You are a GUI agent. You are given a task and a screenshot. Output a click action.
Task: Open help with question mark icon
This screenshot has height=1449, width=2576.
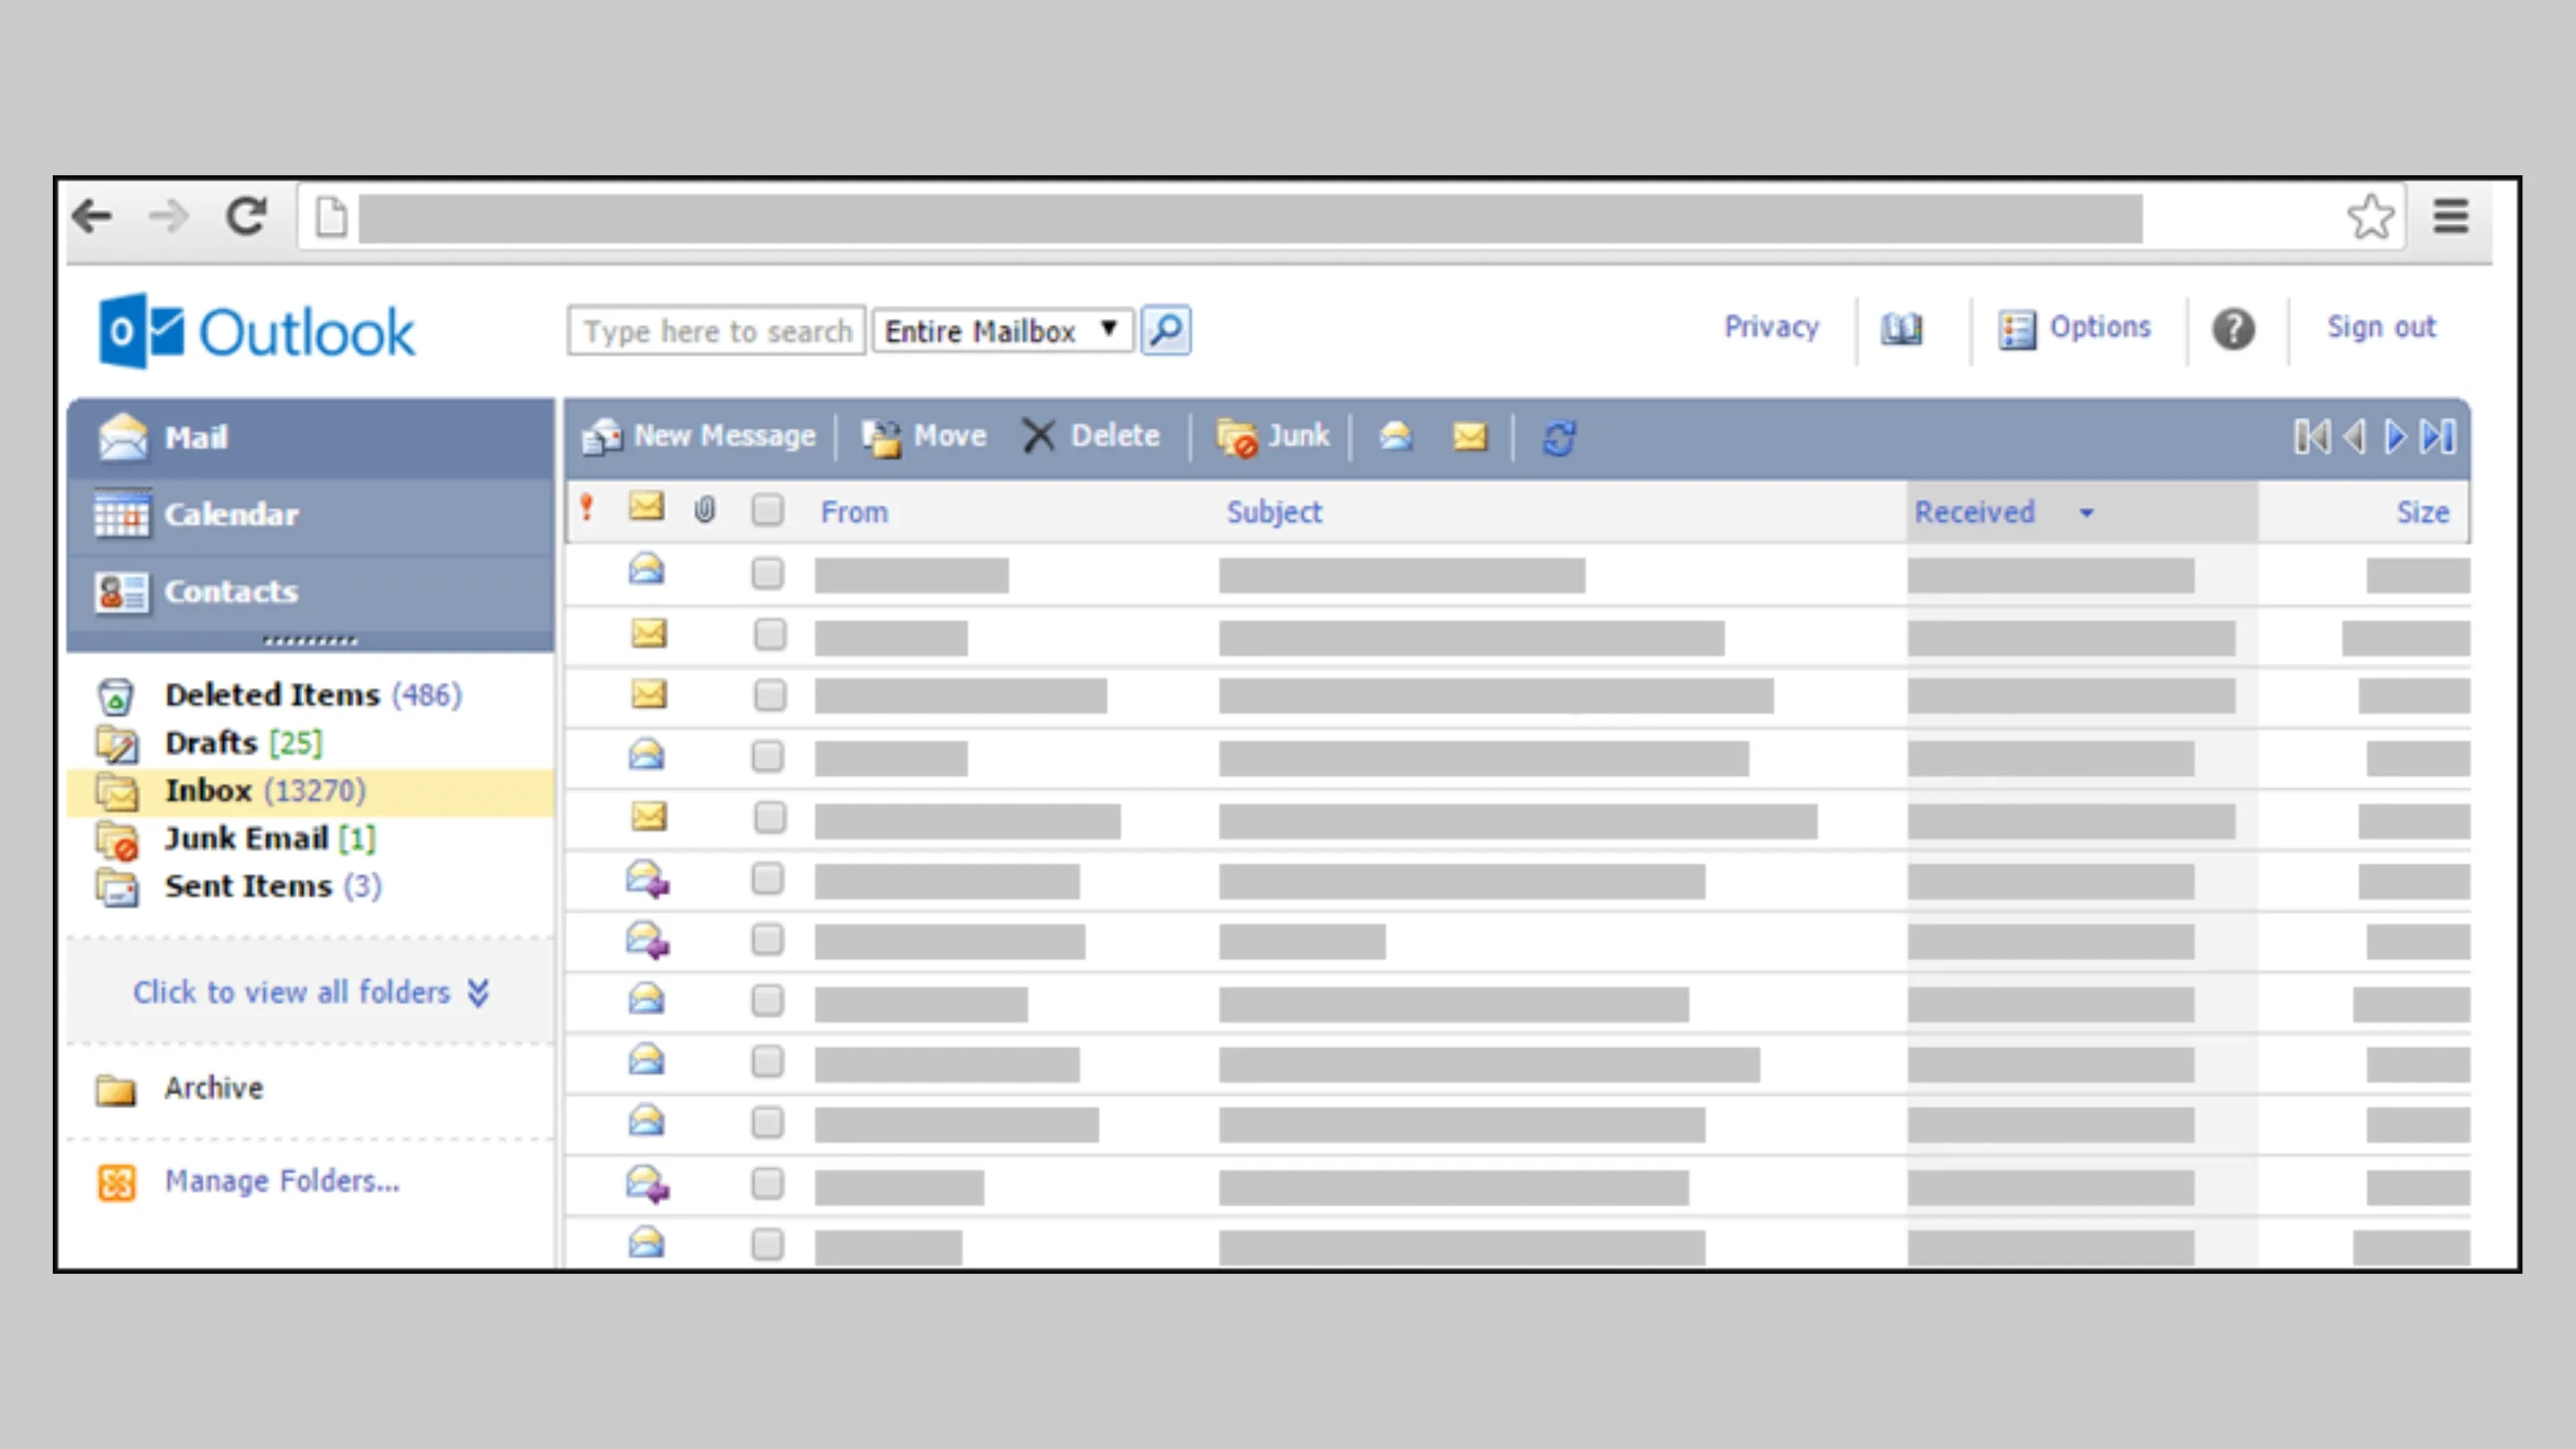(x=2233, y=328)
